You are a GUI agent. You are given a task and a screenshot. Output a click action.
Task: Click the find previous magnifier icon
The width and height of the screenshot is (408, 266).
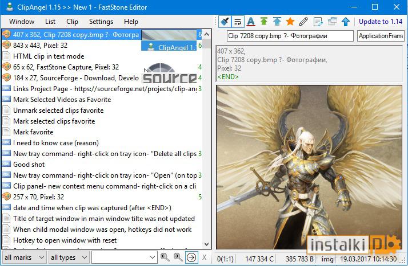[165, 257]
